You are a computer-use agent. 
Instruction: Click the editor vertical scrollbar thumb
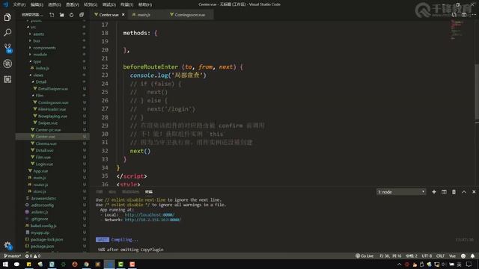point(477,91)
